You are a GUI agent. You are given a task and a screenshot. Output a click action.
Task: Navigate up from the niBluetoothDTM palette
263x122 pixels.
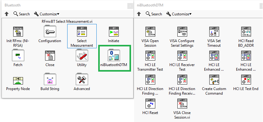pyautogui.click(x=139, y=14)
